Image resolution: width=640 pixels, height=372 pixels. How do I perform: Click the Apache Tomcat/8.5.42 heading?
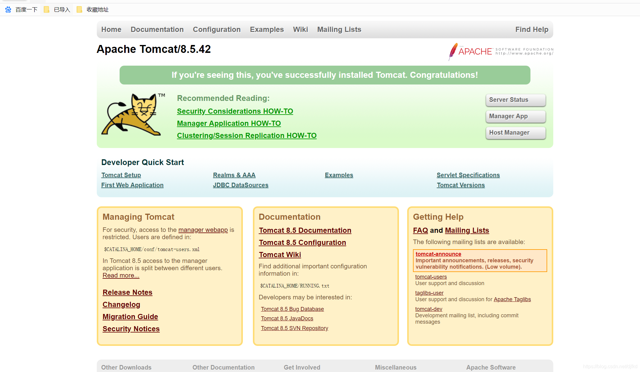coord(154,49)
